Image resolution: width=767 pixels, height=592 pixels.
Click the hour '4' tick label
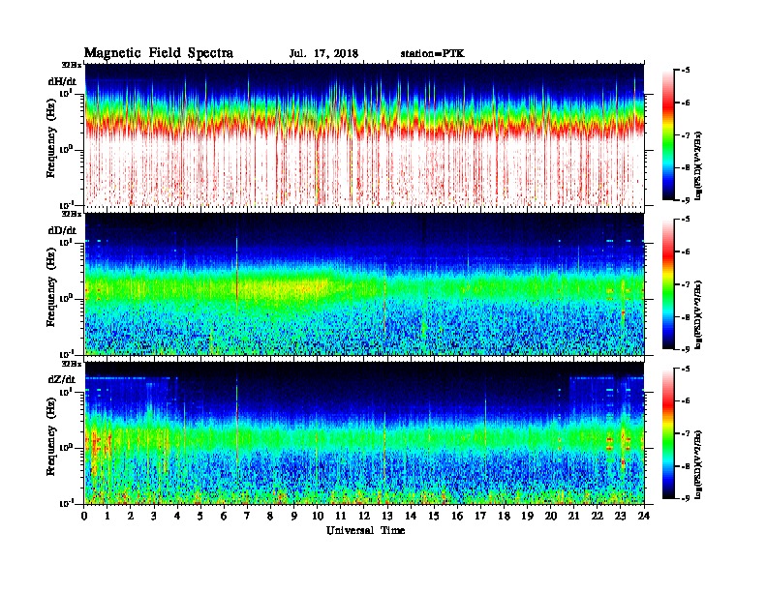point(177,516)
